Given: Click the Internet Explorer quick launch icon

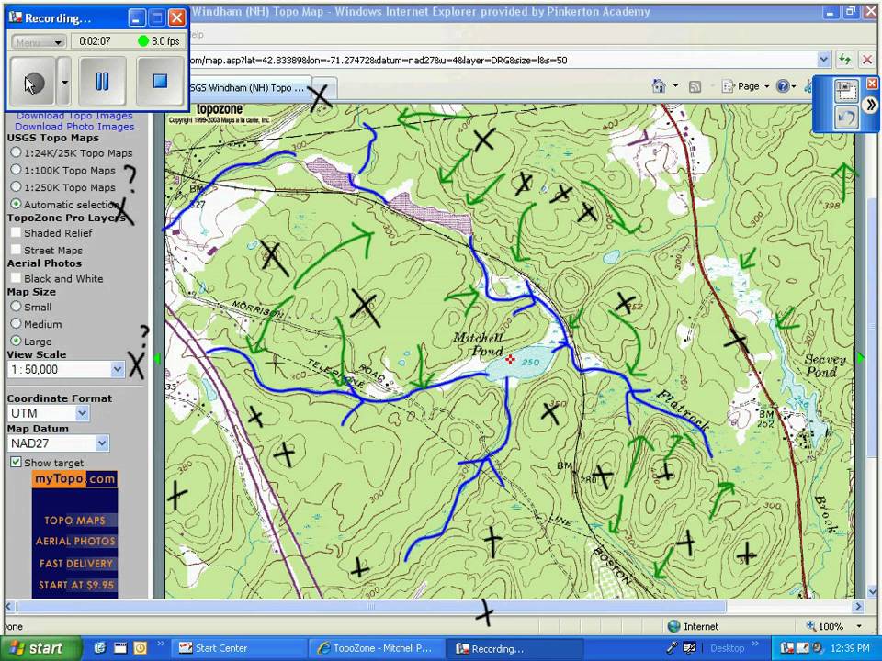Looking at the screenshot, I should (100, 648).
